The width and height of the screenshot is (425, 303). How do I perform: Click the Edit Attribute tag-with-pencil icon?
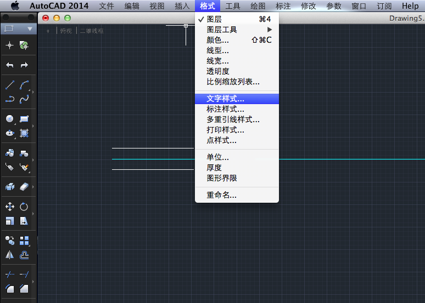pyautogui.click(x=24, y=167)
